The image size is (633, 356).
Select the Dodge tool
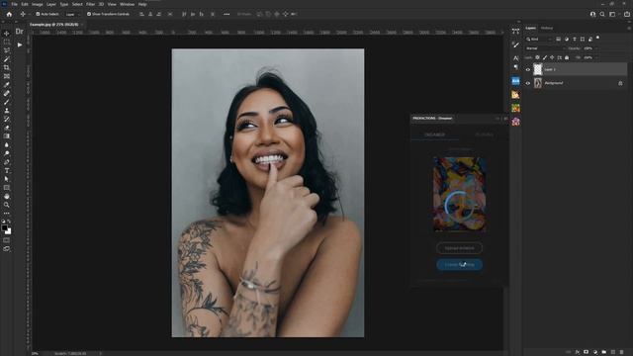tap(7, 153)
